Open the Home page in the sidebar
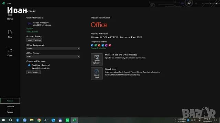 coord(10,16)
